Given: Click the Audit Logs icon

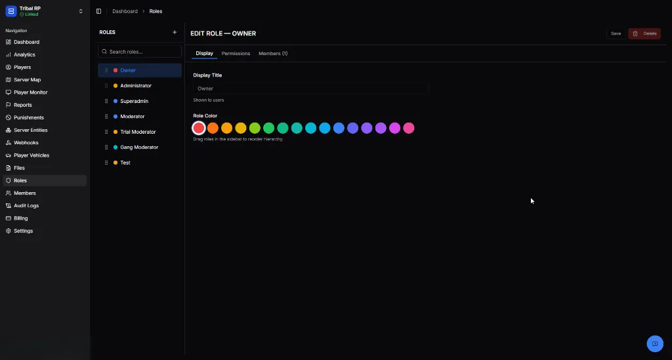Looking at the screenshot, I should pos(8,205).
